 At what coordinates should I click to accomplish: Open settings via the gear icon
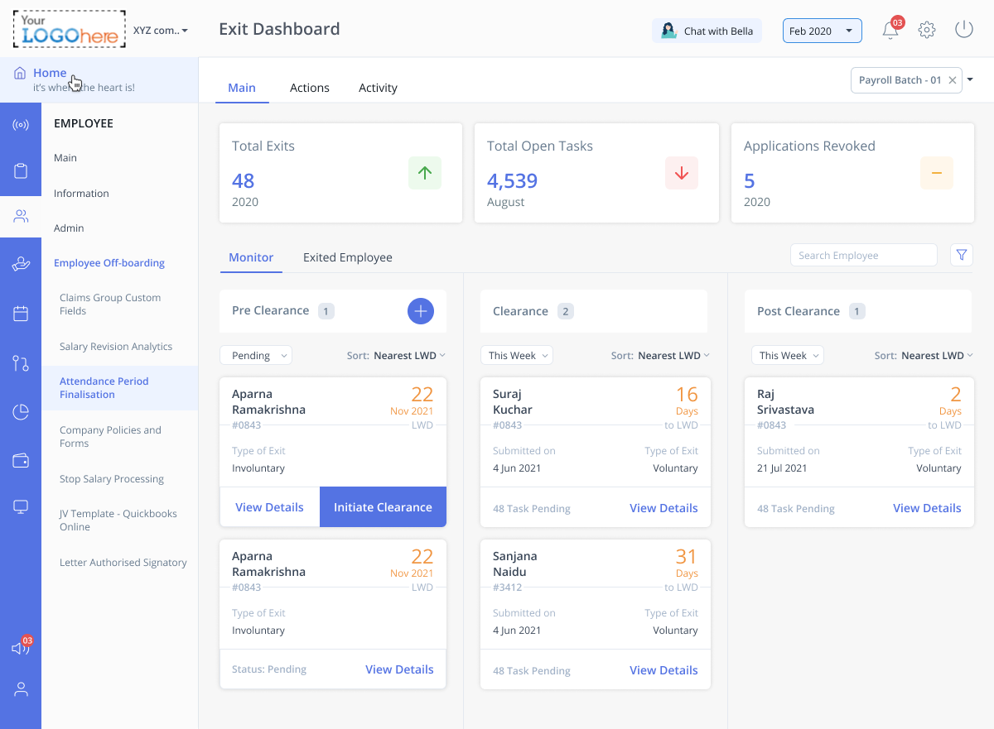point(927,31)
